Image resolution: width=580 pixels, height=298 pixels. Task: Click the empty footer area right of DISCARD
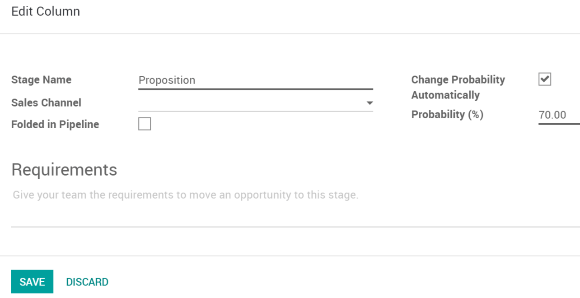[316, 282]
